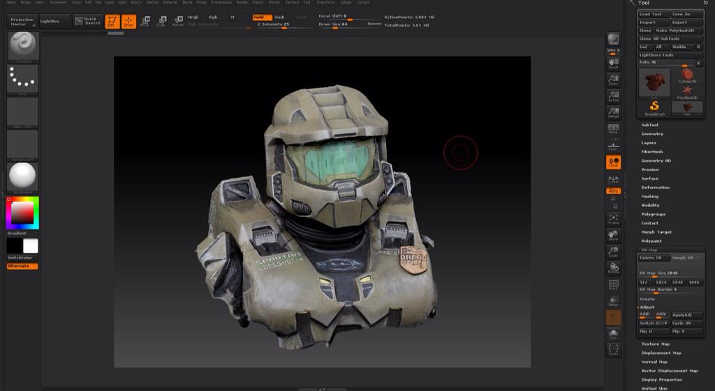Toggle the Transp transparency button
Image resolution: width=715 pixels, height=391 pixels.
point(613,301)
